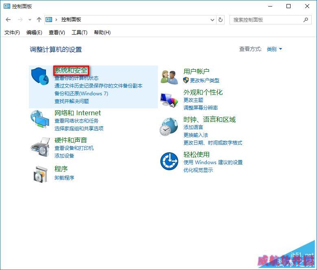Open the 工具(T) menu
This screenshot has height=270, width=317.
79,32
